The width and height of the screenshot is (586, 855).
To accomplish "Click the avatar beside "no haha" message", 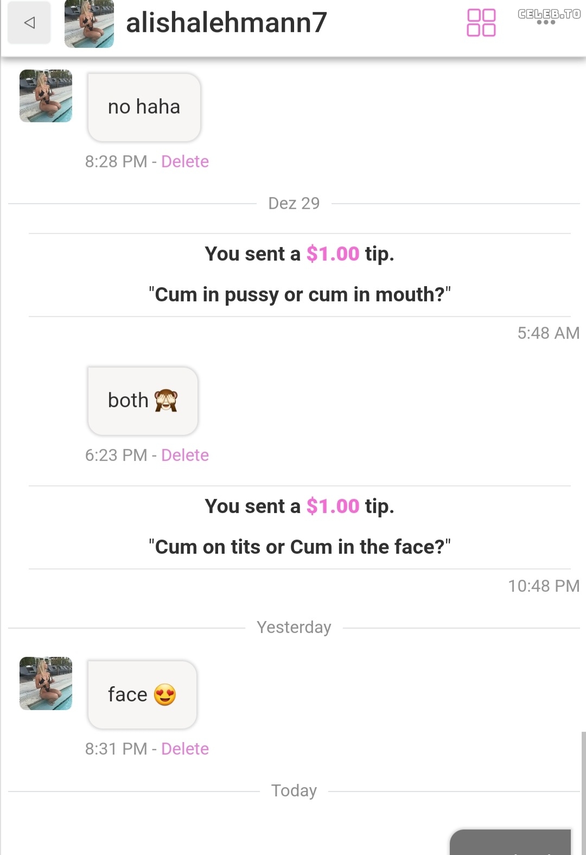I will [46, 96].
